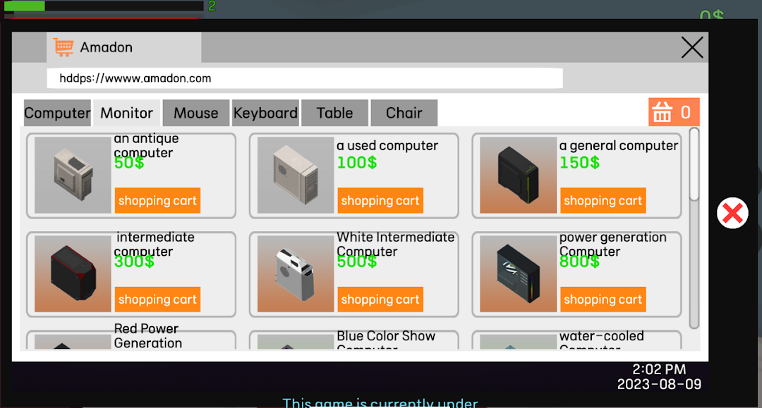Image resolution: width=762 pixels, height=408 pixels.
Task: Switch to the Monitor tab
Action: coord(127,113)
